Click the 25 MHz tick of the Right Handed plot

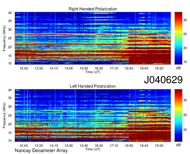(10, 38)
